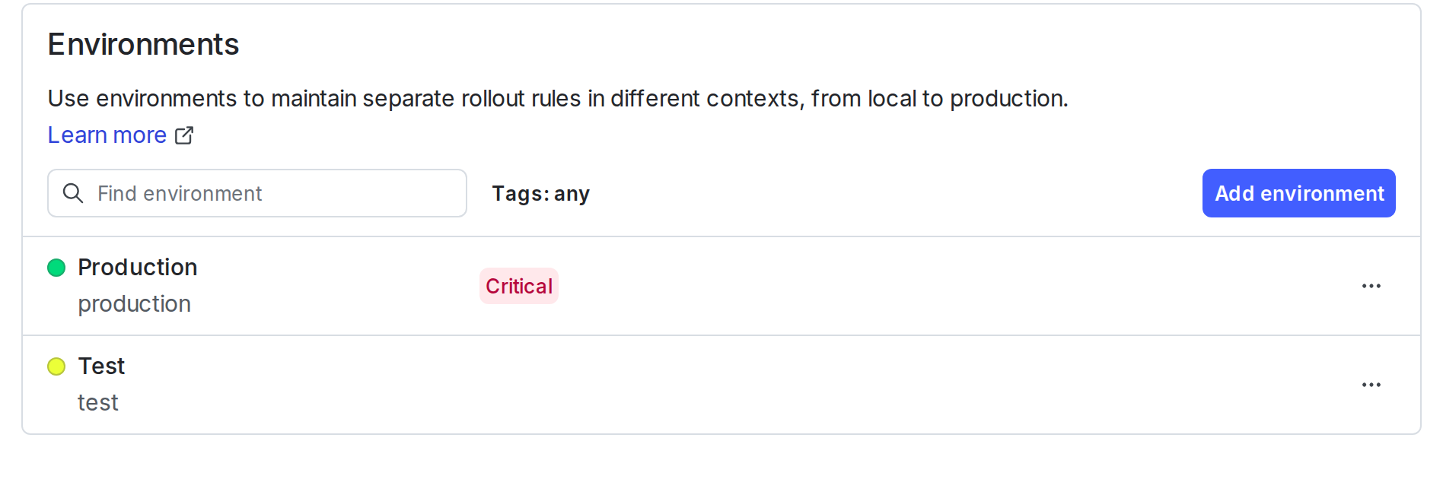
Task: Click the "any" value in Tags filter
Action: click(x=572, y=195)
